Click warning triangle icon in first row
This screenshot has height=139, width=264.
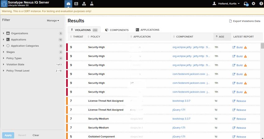click(245, 47)
